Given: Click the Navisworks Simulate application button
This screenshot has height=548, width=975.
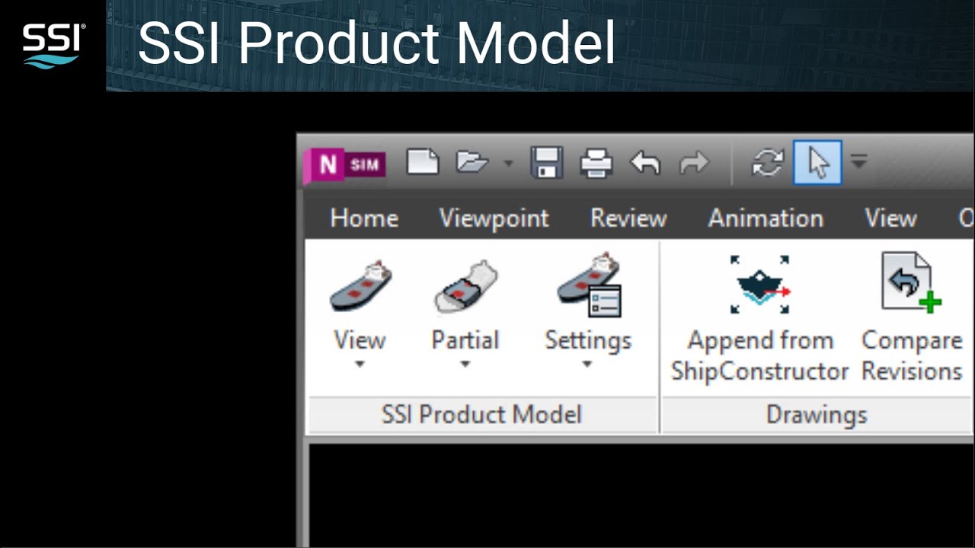Looking at the screenshot, I should [345, 164].
